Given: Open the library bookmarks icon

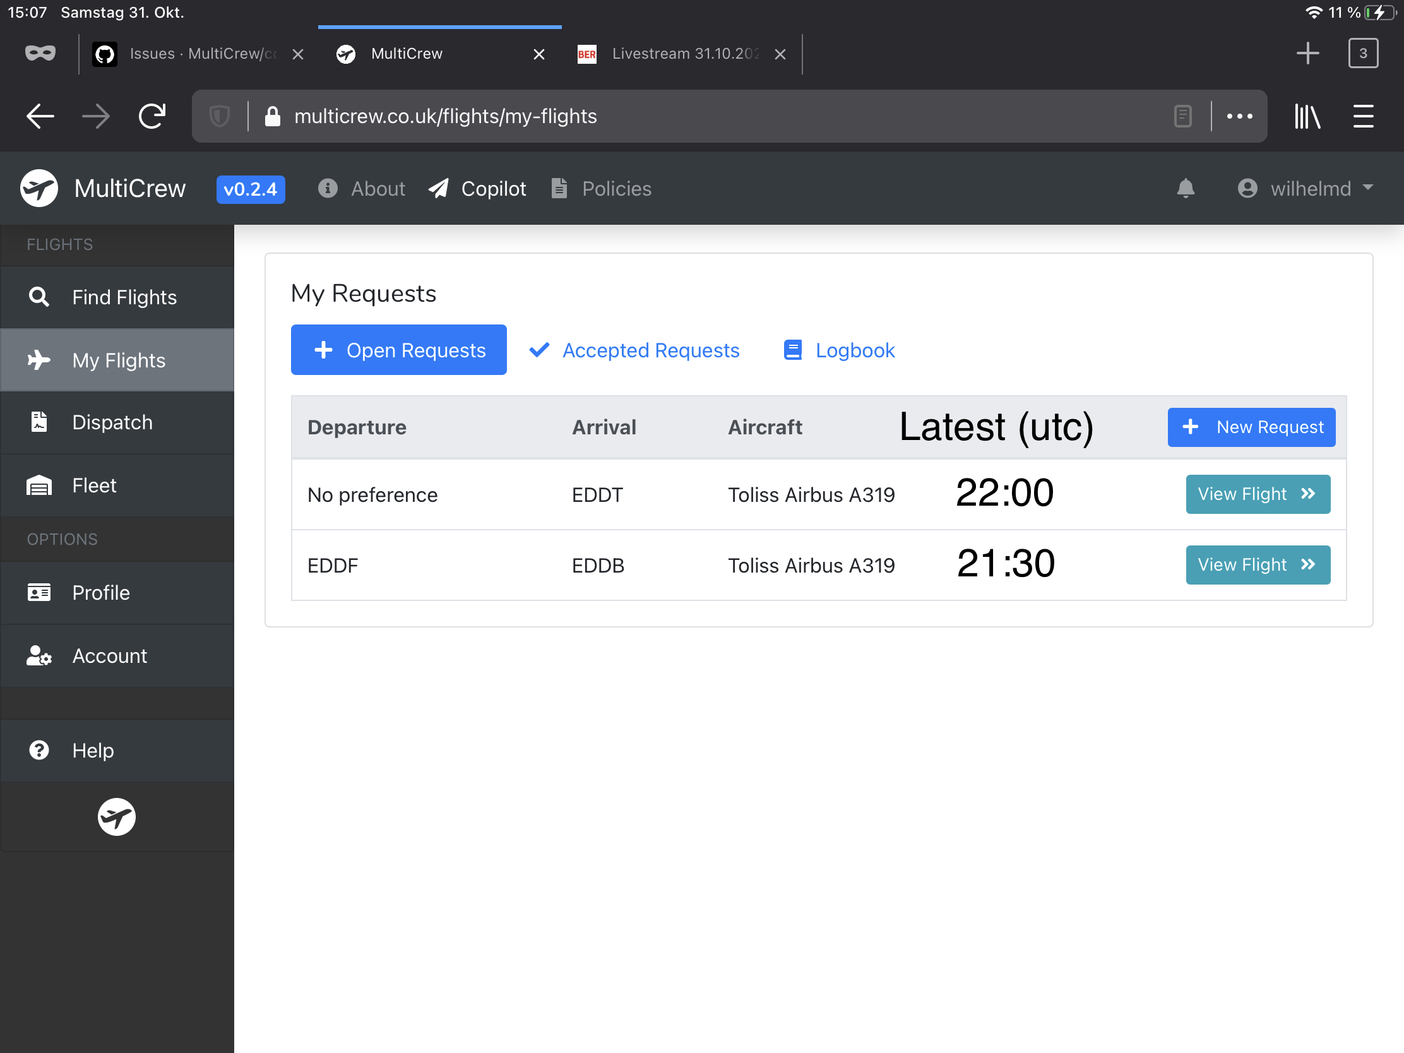Looking at the screenshot, I should point(1307,116).
